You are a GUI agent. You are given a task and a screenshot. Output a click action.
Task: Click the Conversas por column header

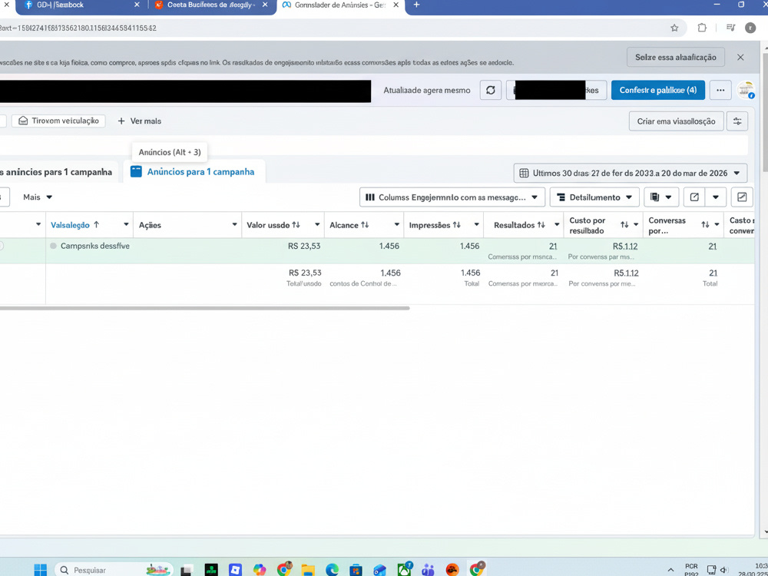point(667,225)
